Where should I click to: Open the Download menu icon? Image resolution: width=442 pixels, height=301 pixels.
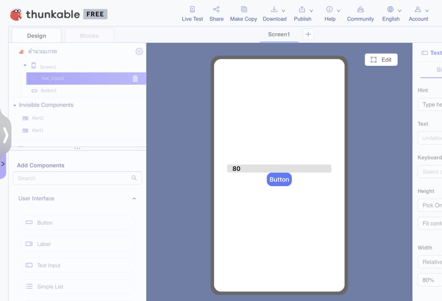click(x=274, y=9)
